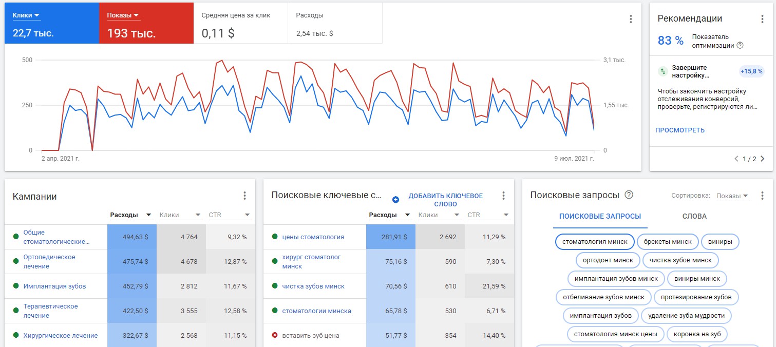Go to previous recommendation with left chevron

tap(736, 159)
